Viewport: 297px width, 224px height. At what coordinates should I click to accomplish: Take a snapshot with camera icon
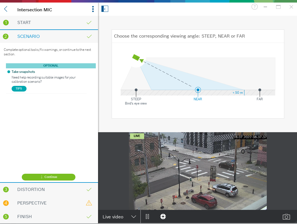(286, 217)
